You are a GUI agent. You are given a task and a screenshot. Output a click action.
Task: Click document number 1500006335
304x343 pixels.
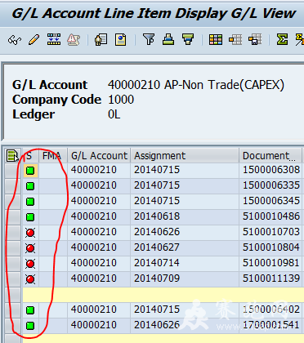tap(271, 185)
